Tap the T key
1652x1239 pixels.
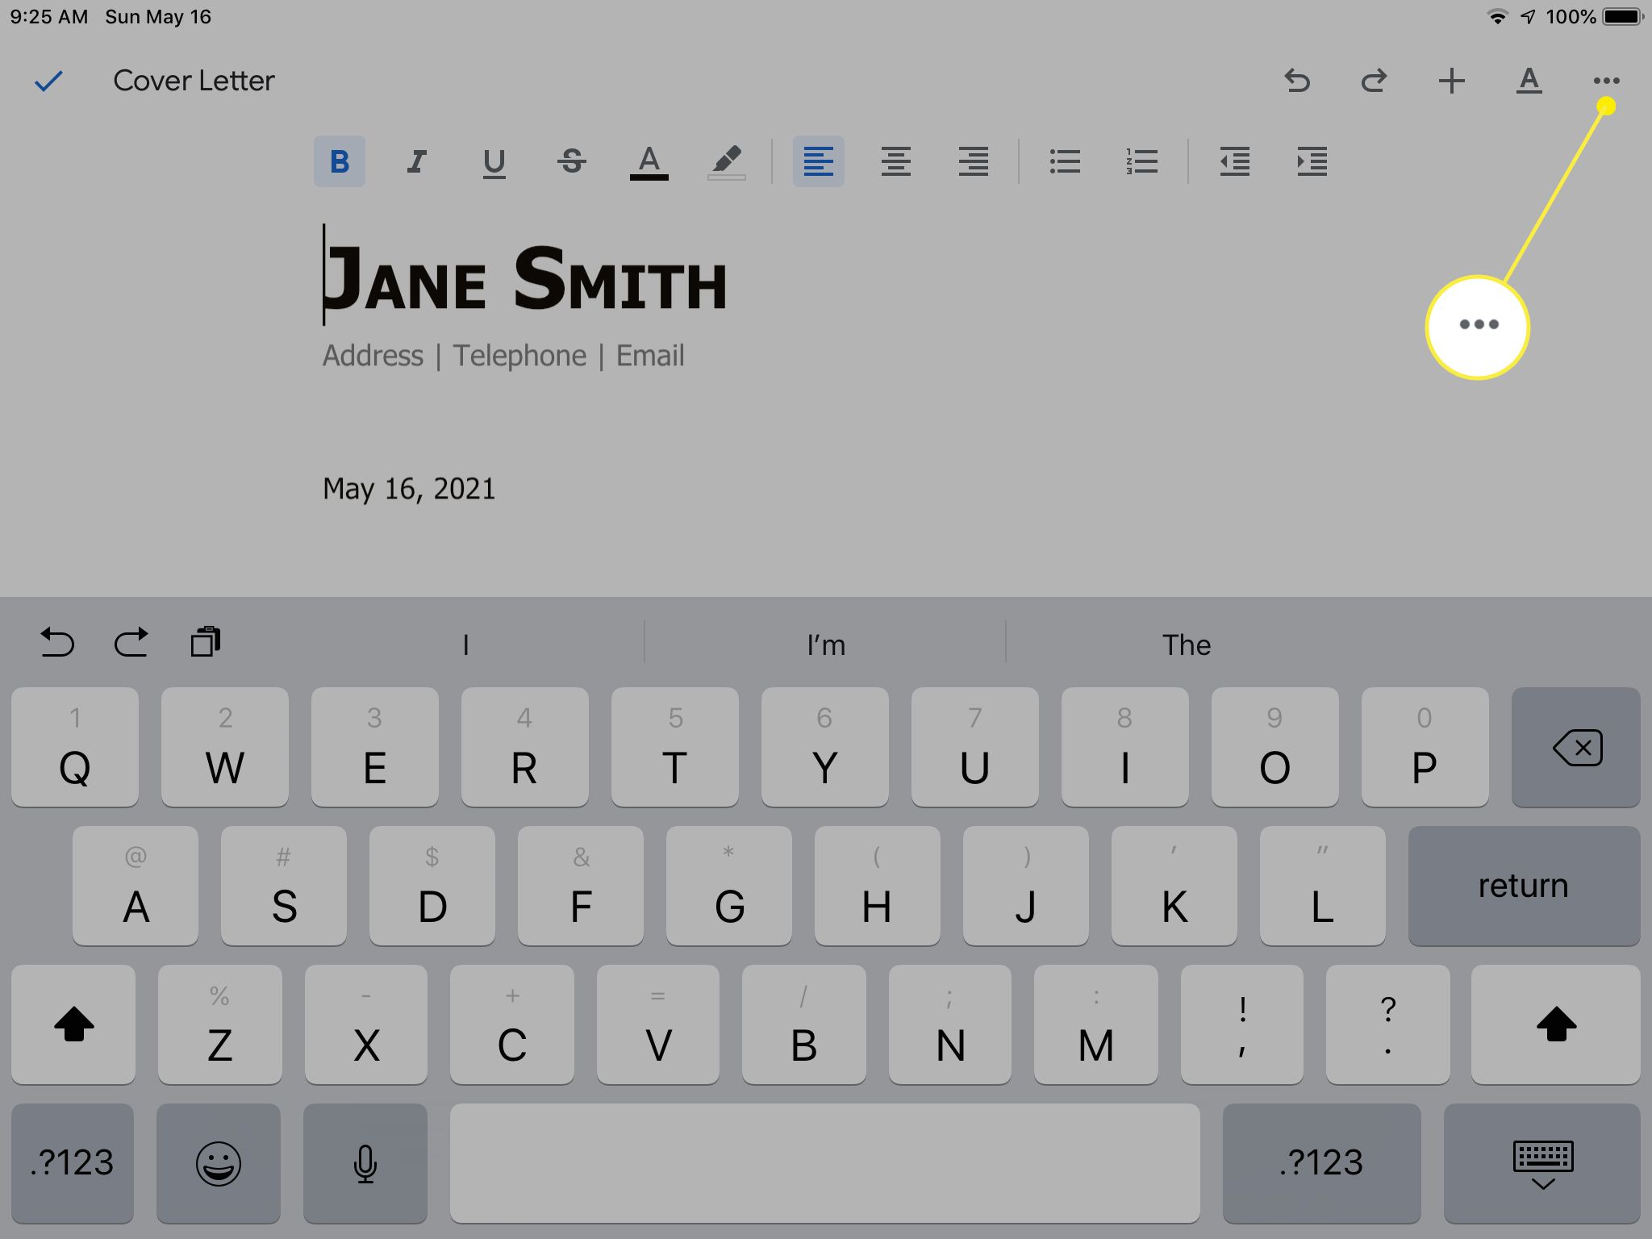tap(675, 747)
